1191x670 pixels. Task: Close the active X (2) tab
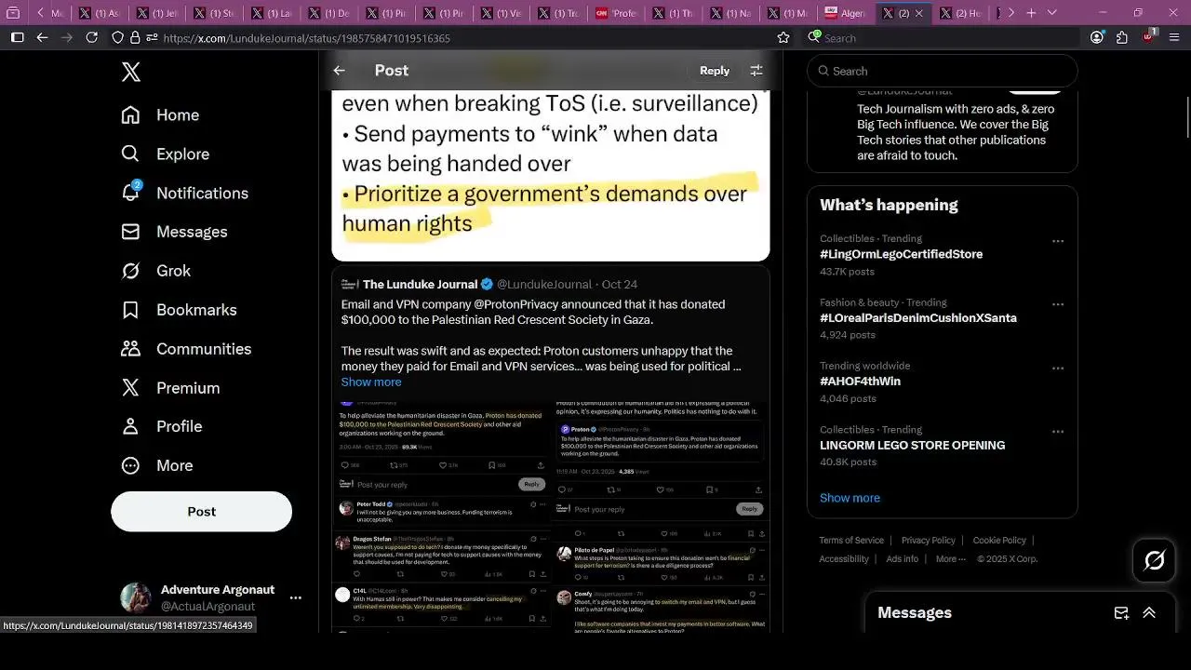point(919,13)
